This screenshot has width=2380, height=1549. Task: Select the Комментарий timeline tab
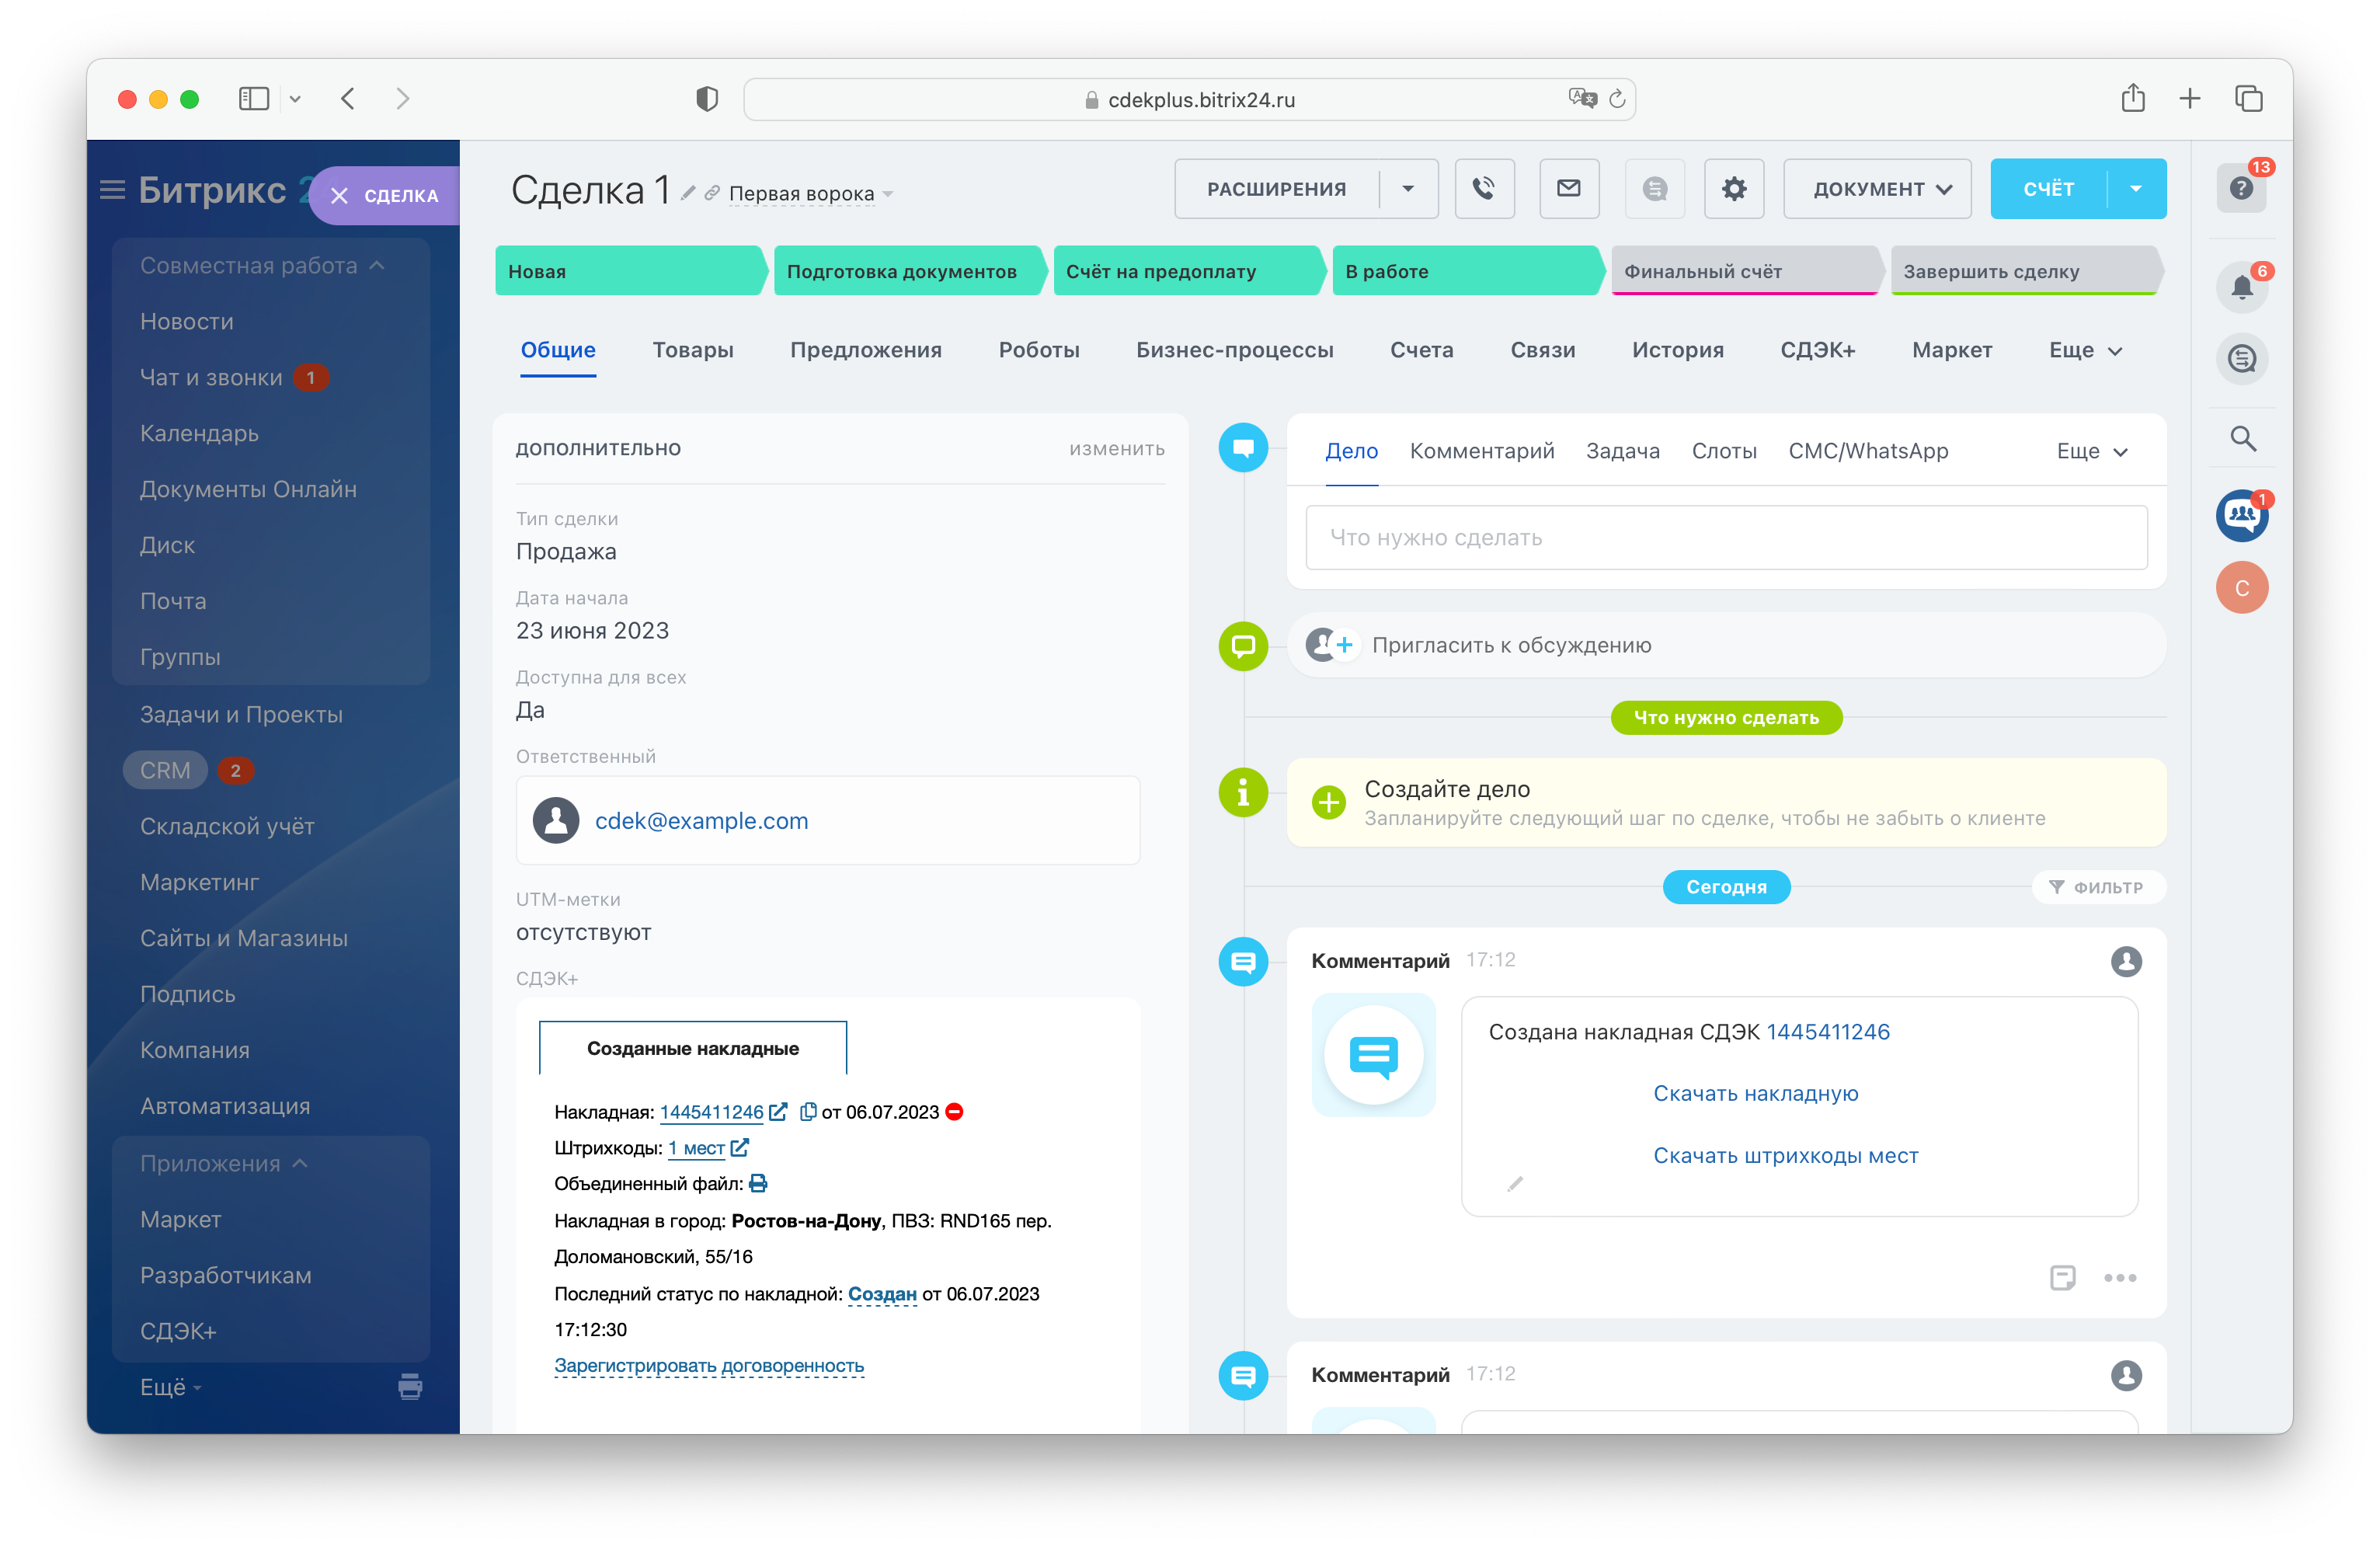(x=1481, y=451)
